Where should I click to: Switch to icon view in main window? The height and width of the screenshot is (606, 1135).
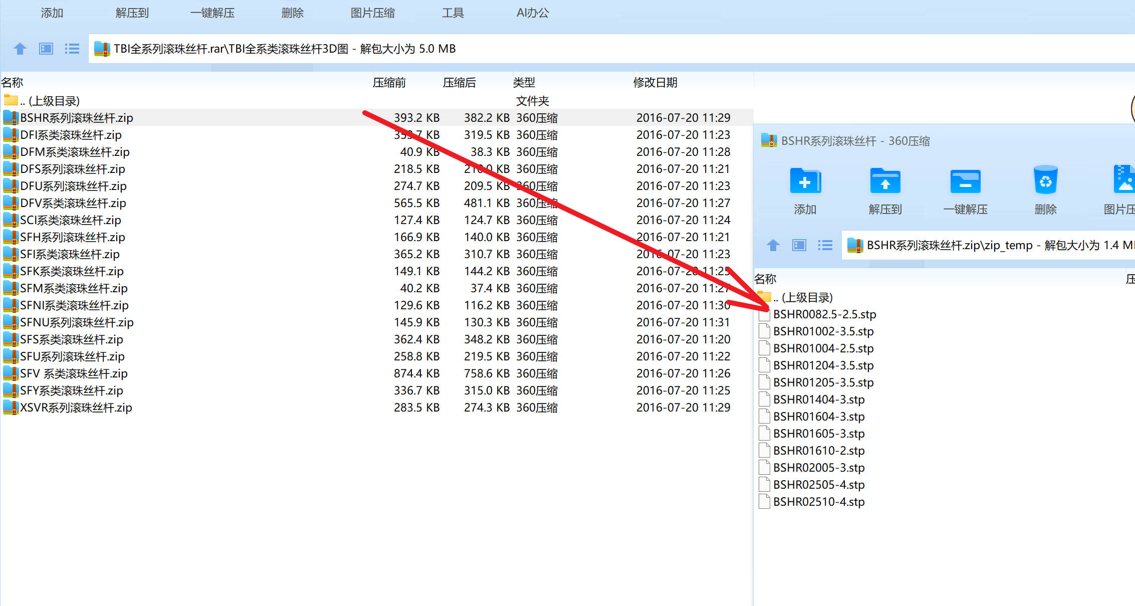click(46, 49)
